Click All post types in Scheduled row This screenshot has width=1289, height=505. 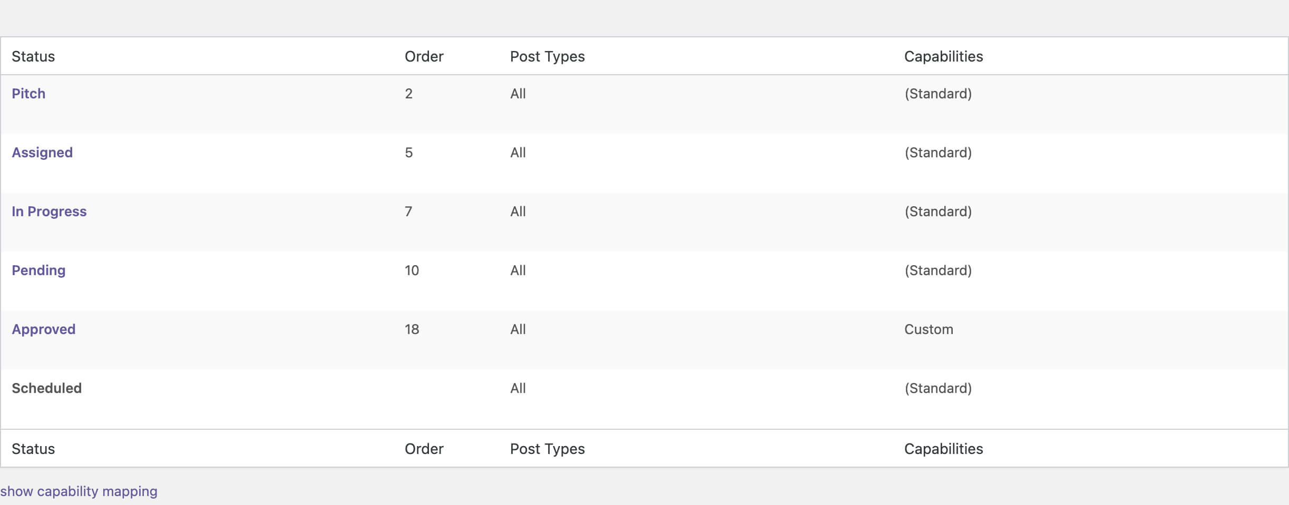(517, 388)
